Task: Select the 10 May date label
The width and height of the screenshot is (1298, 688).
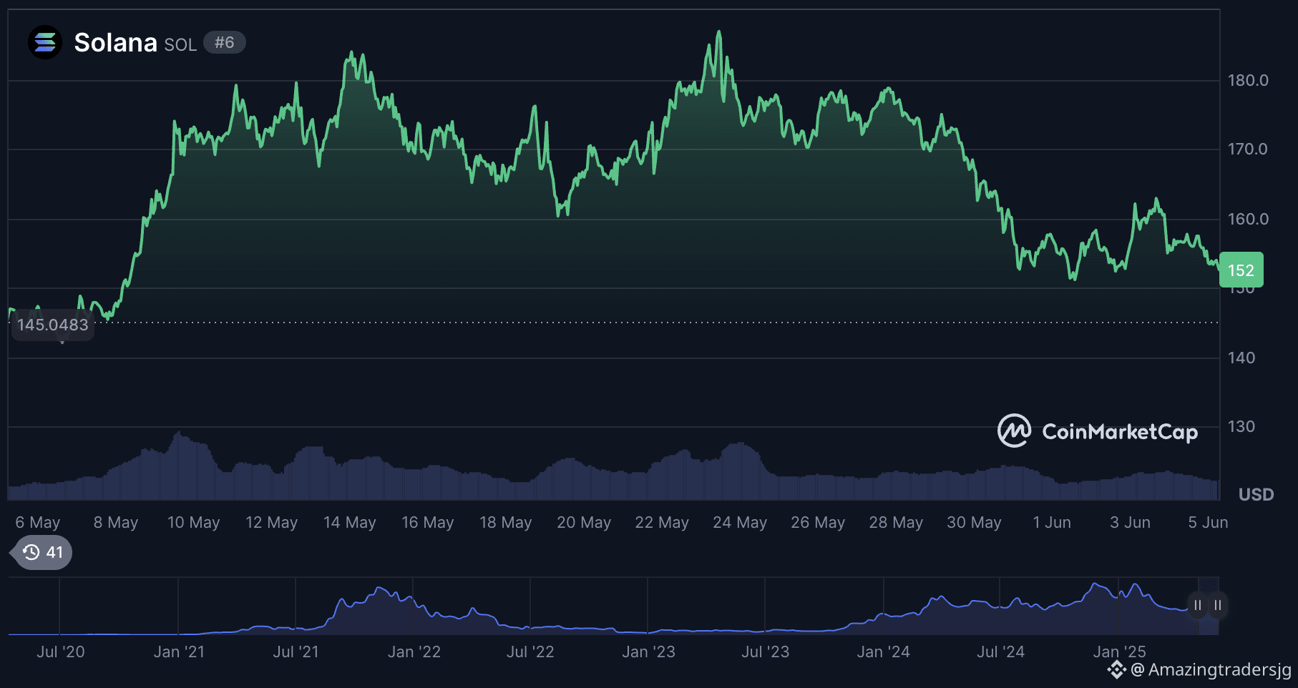Action: point(194,522)
